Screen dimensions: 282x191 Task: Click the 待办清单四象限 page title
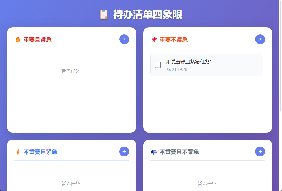pos(148,14)
